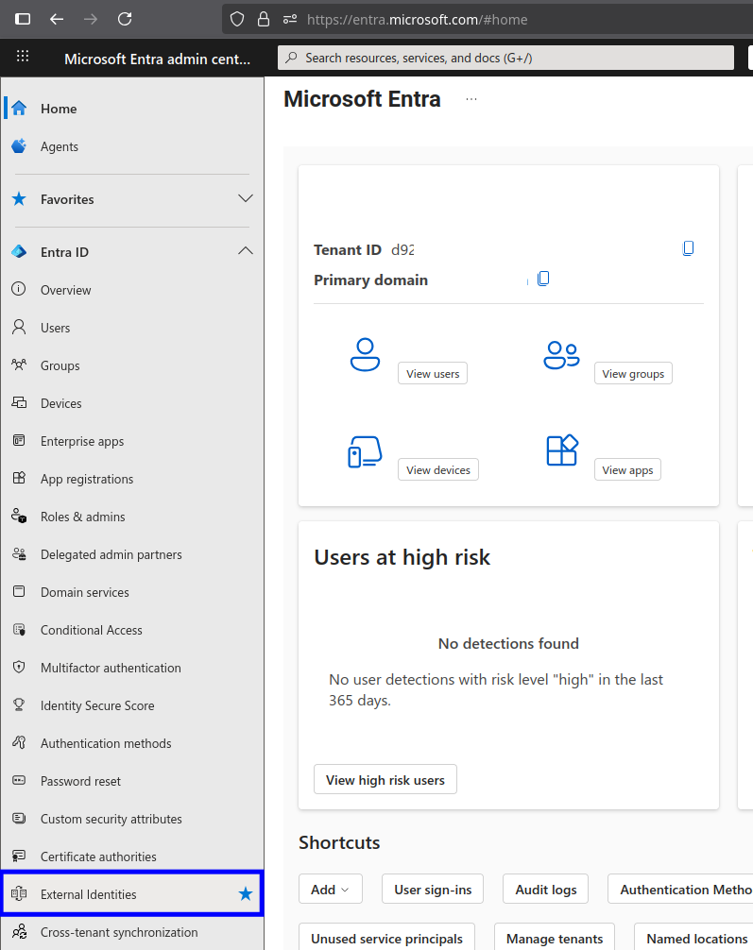Open the ellipsis menu beside Microsoft Entra
The height and width of the screenshot is (950, 753).
pos(471,99)
